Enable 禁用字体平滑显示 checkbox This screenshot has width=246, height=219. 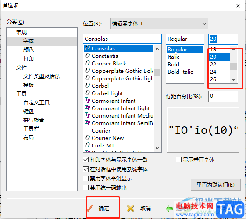pyautogui.click(x=107, y=179)
